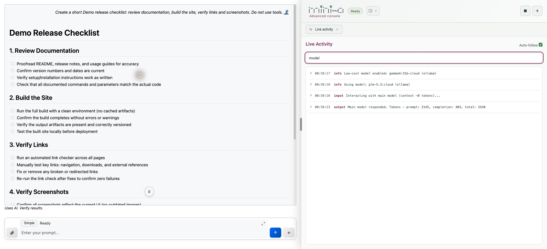Click the console logo above Advanced console
Screen dimensions: 547x249
pos(326,10)
